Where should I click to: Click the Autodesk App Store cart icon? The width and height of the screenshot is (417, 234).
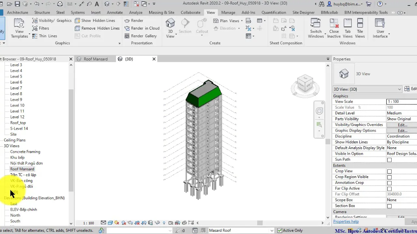(x=369, y=4)
